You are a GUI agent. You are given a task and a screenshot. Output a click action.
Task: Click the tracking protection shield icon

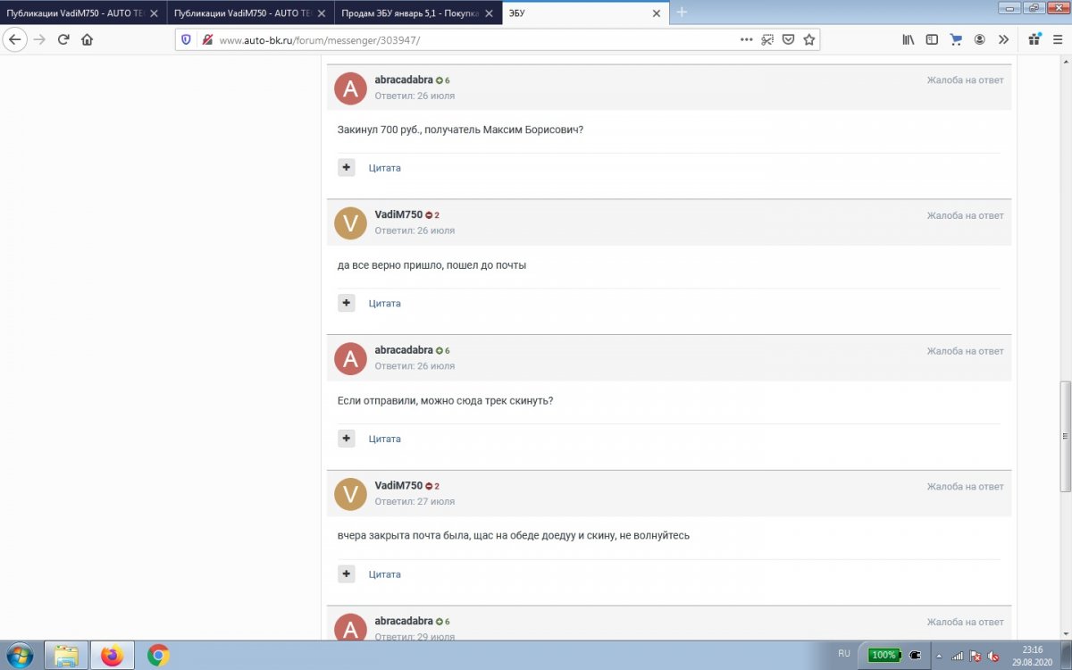pyautogui.click(x=187, y=39)
